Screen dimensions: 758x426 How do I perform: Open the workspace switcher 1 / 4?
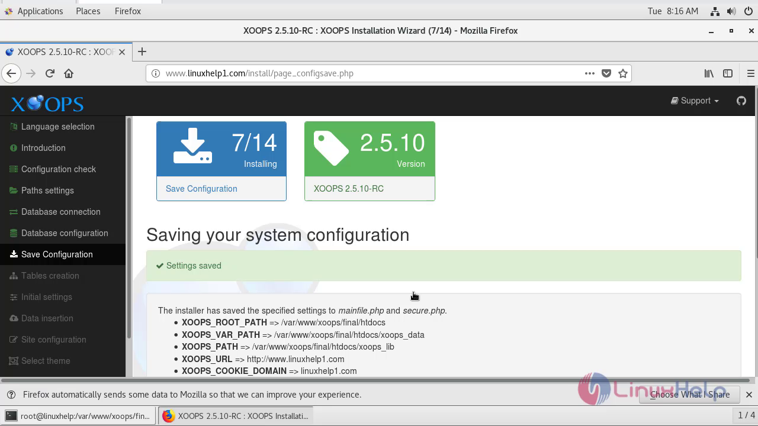(x=745, y=415)
